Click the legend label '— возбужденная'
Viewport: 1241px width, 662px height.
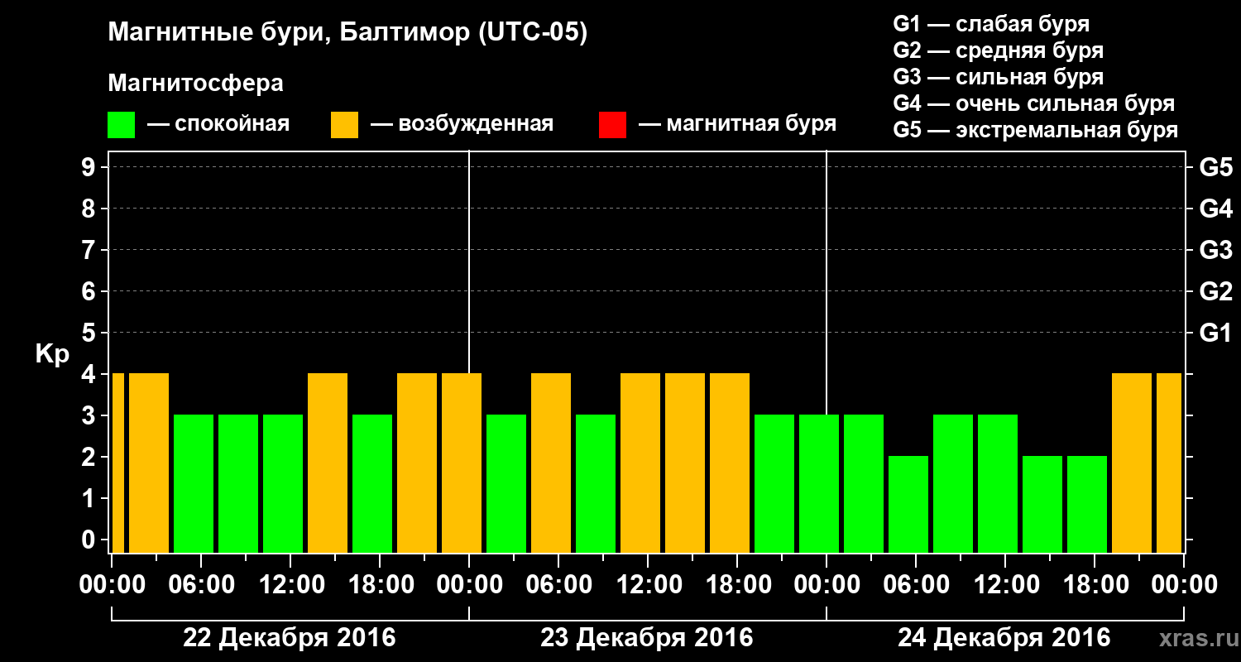tap(462, 124)
